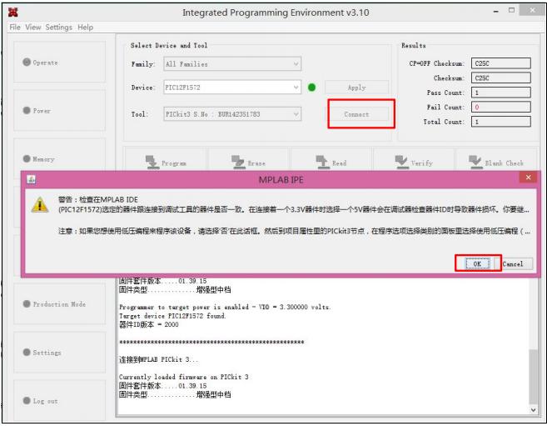Click the Verify button icon
547x426 pixels.
[401, 162]
